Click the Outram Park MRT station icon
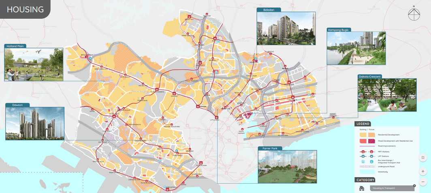The image size is (431, 193). point(201,163)
